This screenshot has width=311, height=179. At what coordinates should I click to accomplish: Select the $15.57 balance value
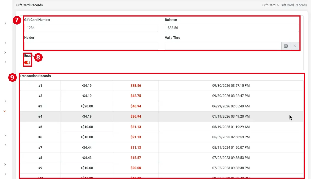[136, 158]
